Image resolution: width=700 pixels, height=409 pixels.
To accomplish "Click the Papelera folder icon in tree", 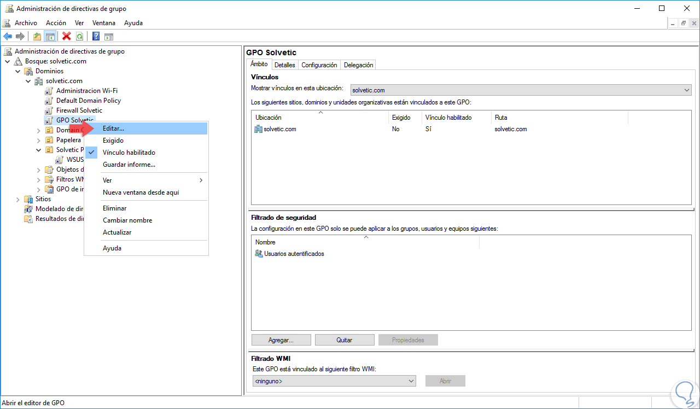I will 49,140.
